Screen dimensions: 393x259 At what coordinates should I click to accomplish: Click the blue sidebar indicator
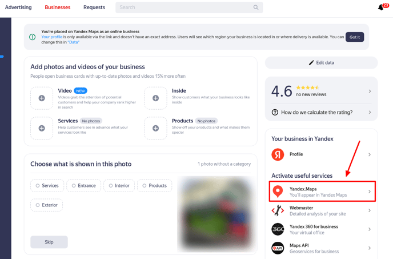(x=2, y=57)
